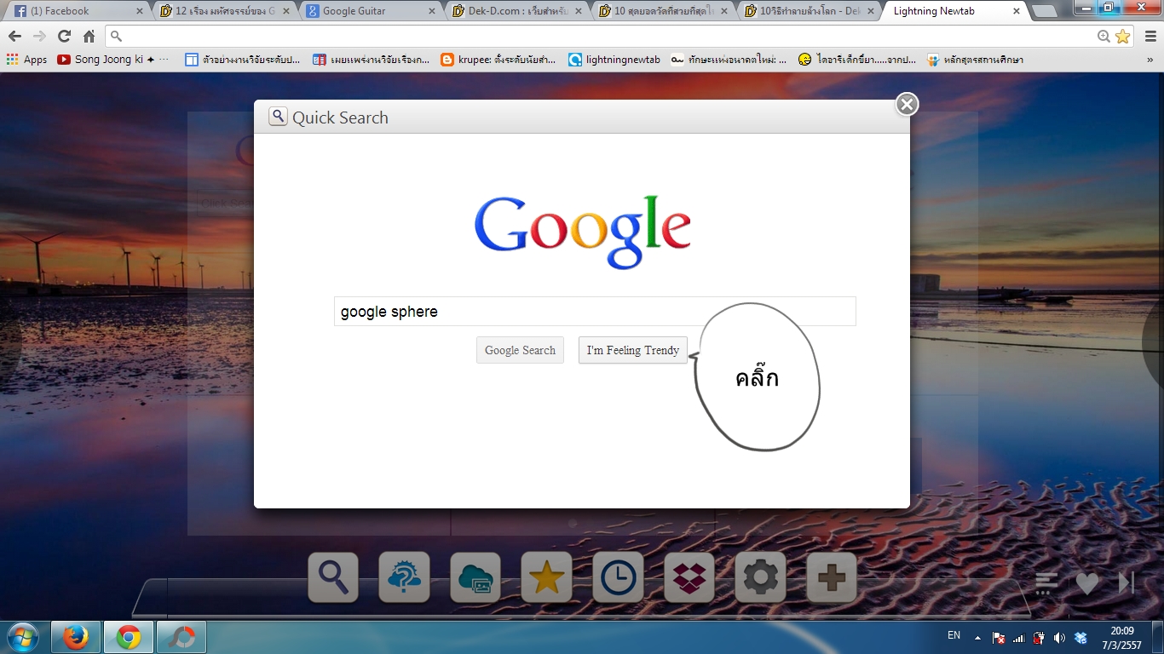Image resolution: width=1164 pixels, height=654 pixels.
Task: Open the 'หลักสูตรสถานศึกษา' bookmark
Action: 975,60
